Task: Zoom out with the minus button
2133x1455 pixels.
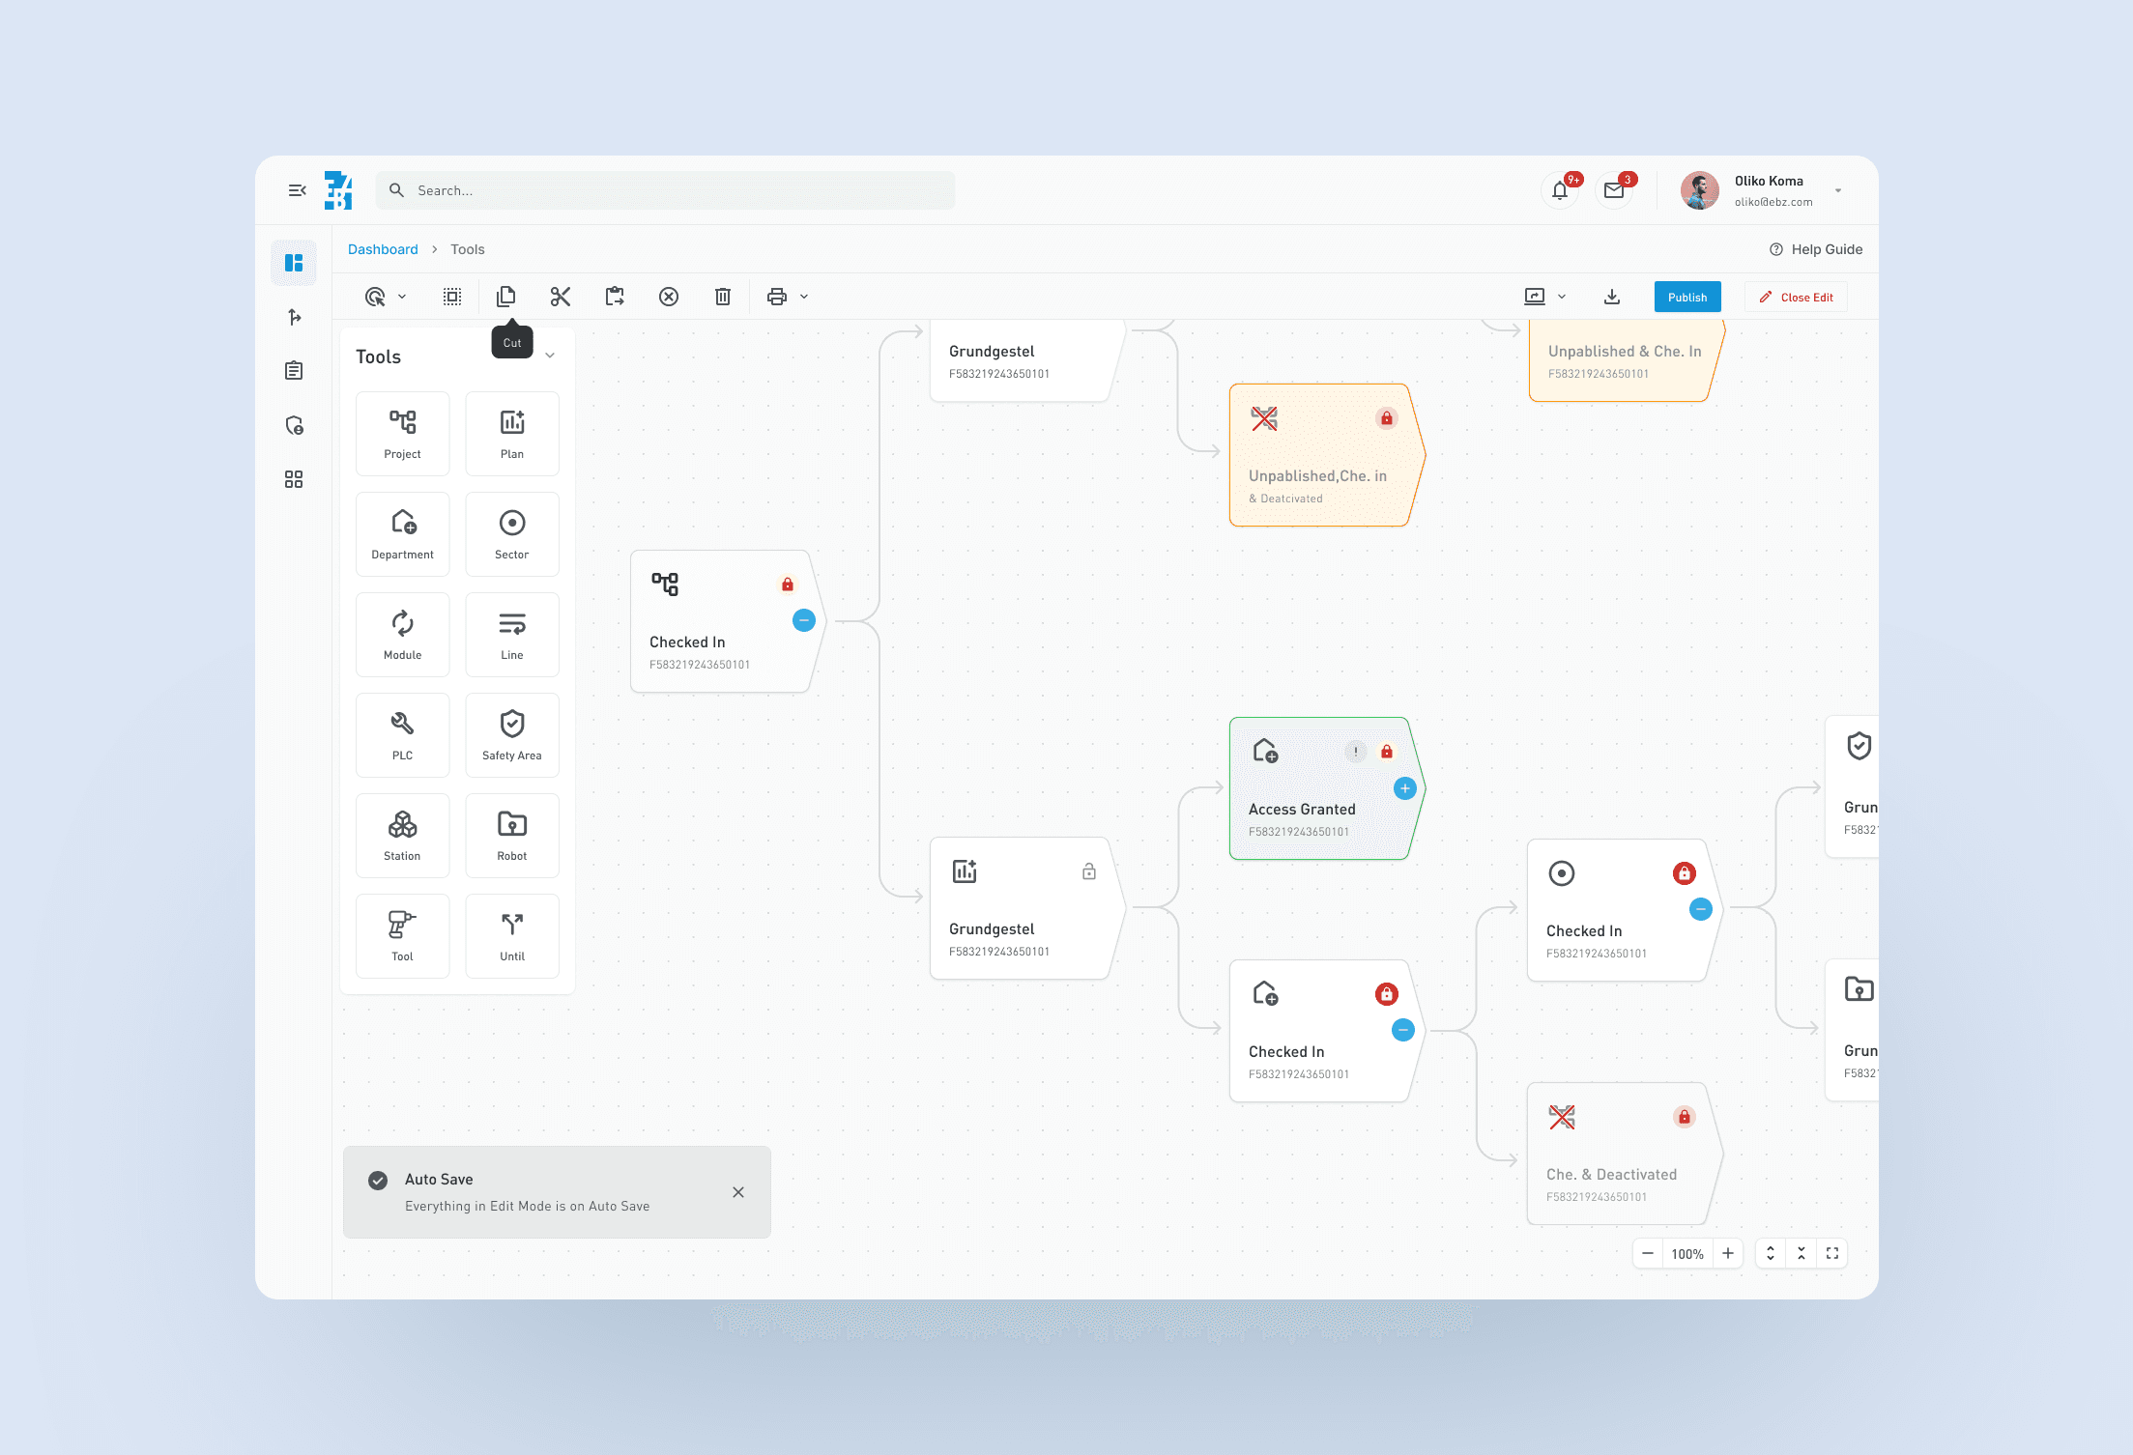Action: 1648,1253
